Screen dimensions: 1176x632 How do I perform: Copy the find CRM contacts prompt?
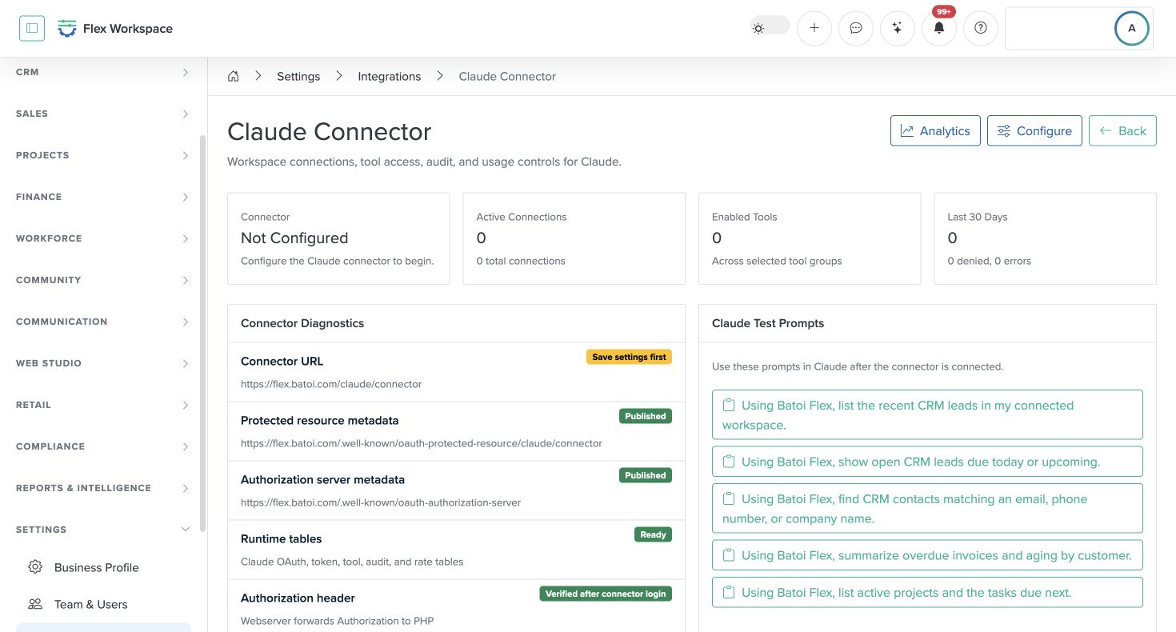927,508
